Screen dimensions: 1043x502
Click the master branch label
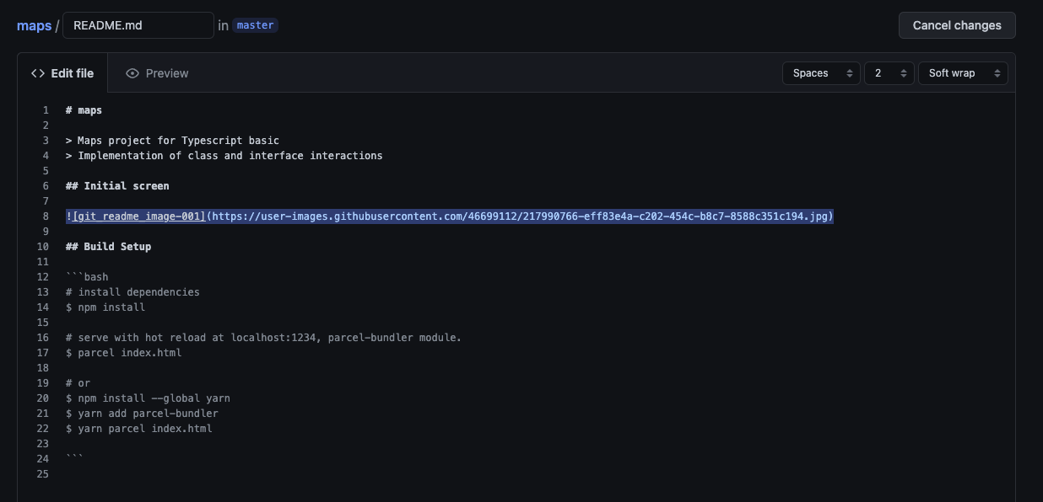point(255,25)
